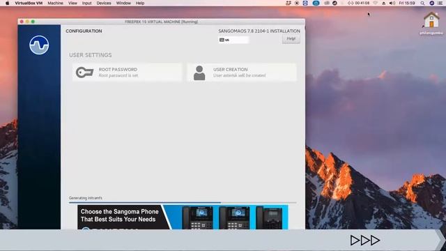Click the keyboard layout icon
The image size is (446, 251).
(x=222, y=40)
